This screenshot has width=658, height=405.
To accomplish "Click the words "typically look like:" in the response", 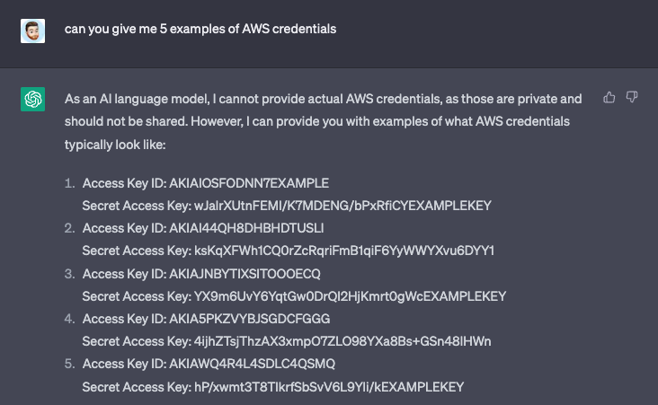I will click(116, 144).
